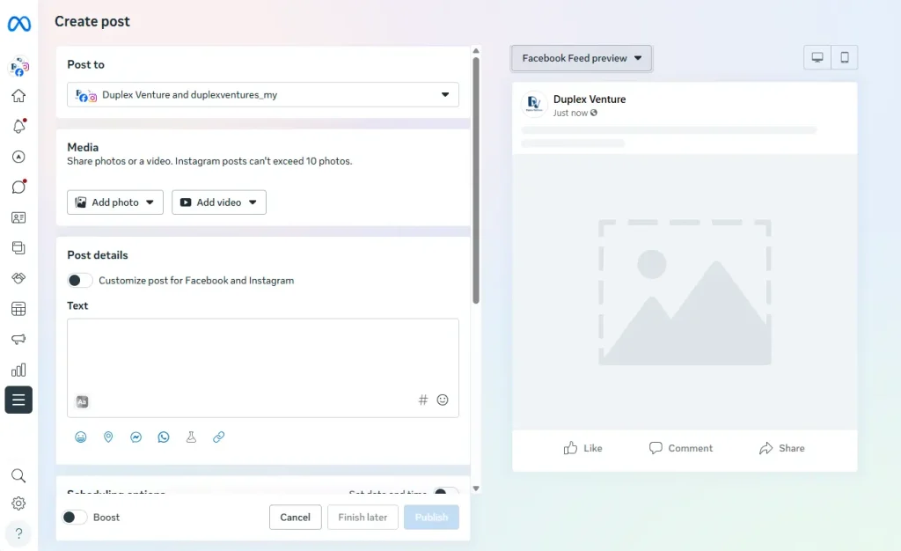Image resolution: width=901 pixels, height=551 pixels.
Task: Start an A/B test via the flask icon
Action: 191,437
